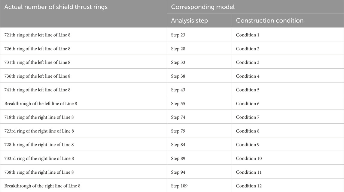Click the 'Actual number of shield thrust rings' header
The width and height of the screenshot is (344, 192).
[x=83, y=13]
